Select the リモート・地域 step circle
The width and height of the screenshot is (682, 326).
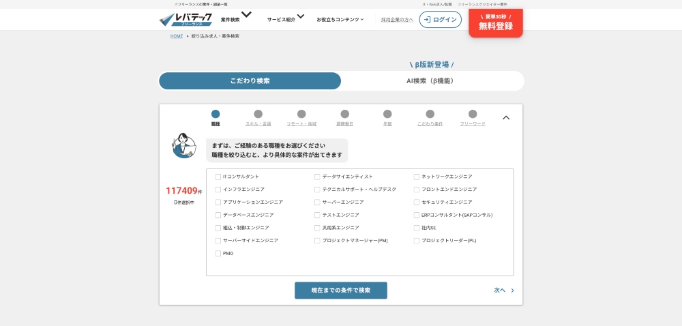pos(301,115)
